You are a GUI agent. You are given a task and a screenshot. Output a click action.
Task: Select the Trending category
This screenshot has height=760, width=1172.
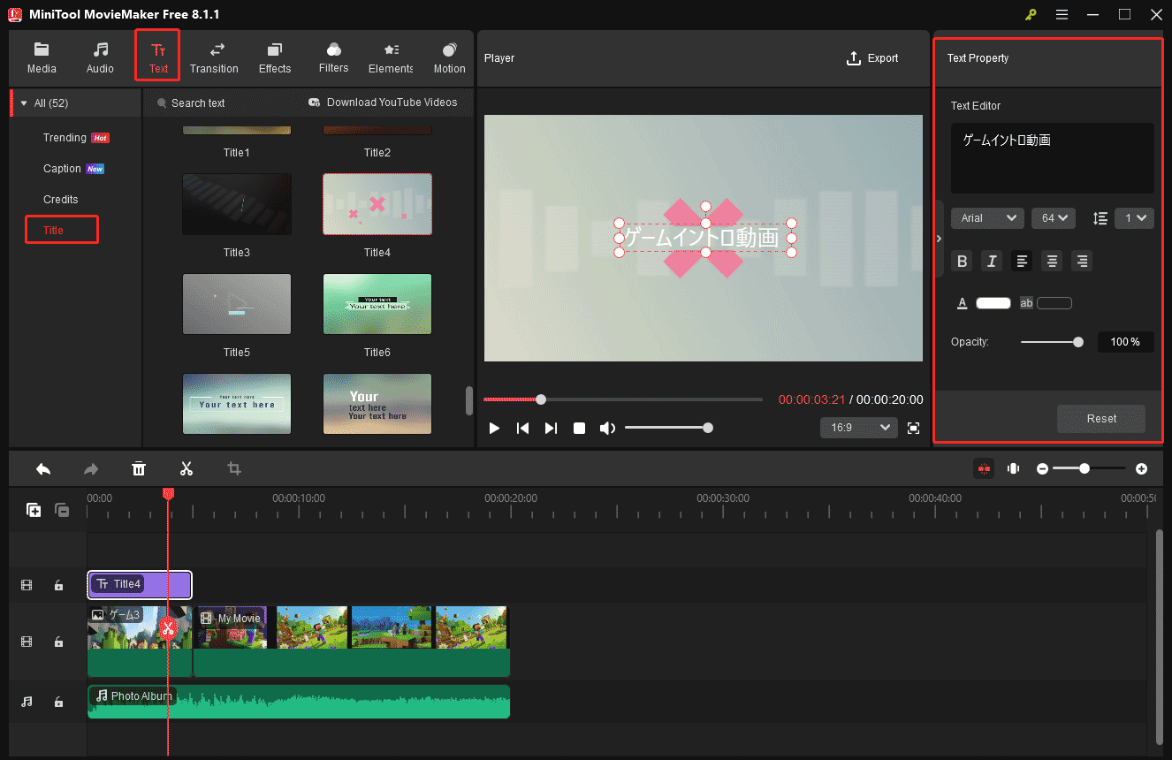75,138
